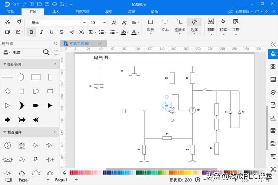The width and height of the screenshot is (278, 185).
Task: Choose the Connector line tool
Action: point(179,25)
